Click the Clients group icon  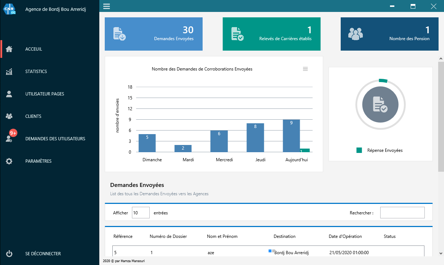coord(9,116)
